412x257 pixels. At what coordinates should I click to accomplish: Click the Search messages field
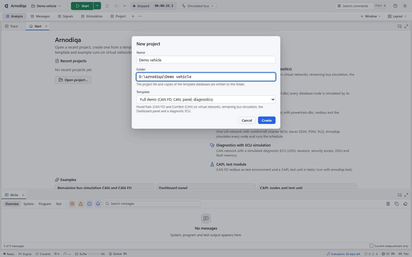point(152,204)
